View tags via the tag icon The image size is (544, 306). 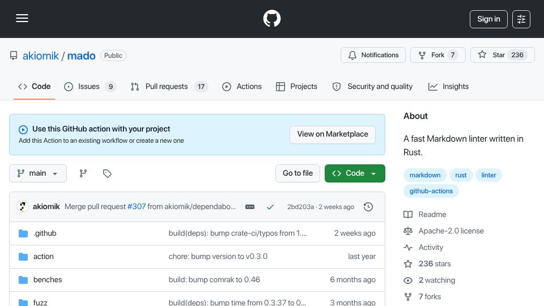click(x=107, y=173)
